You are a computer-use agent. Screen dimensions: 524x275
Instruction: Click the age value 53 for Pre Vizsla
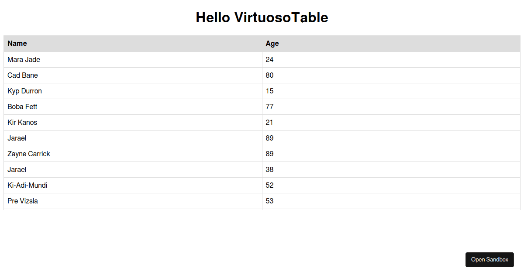(x=269, y=201)
